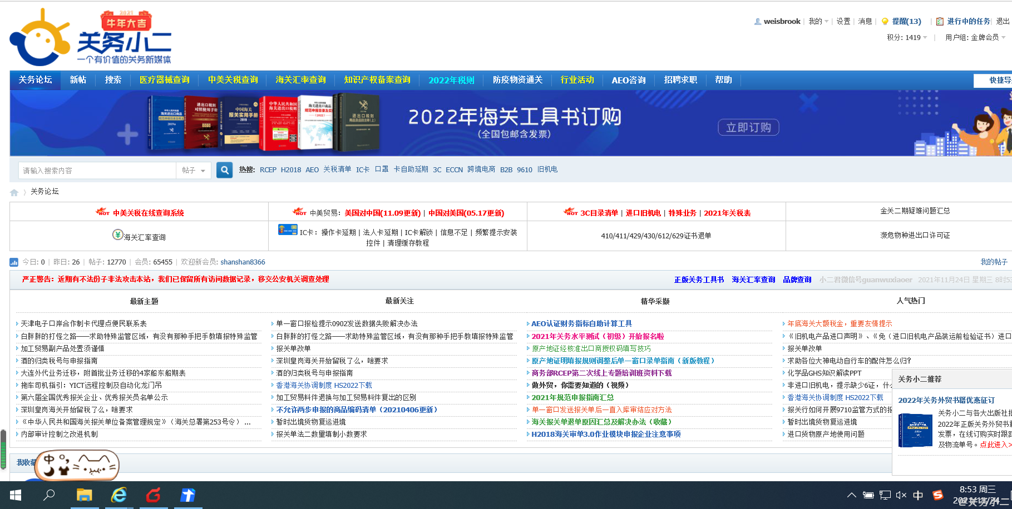
Task: Click the battery tray icon
Action: coord(868,495)
